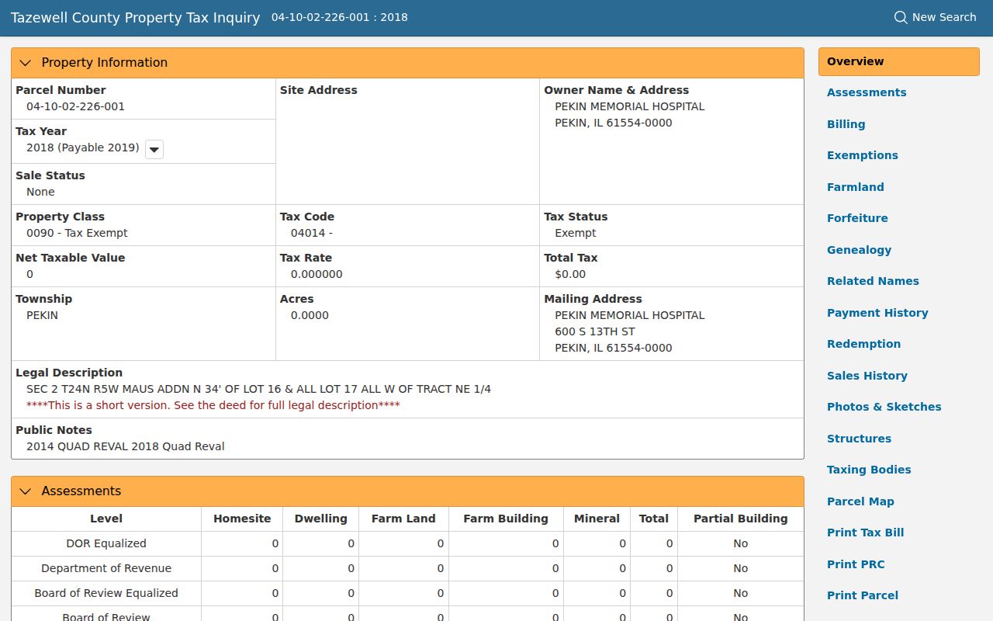
Task: Click the New Search magnifier icon
Action: (901, 17)
